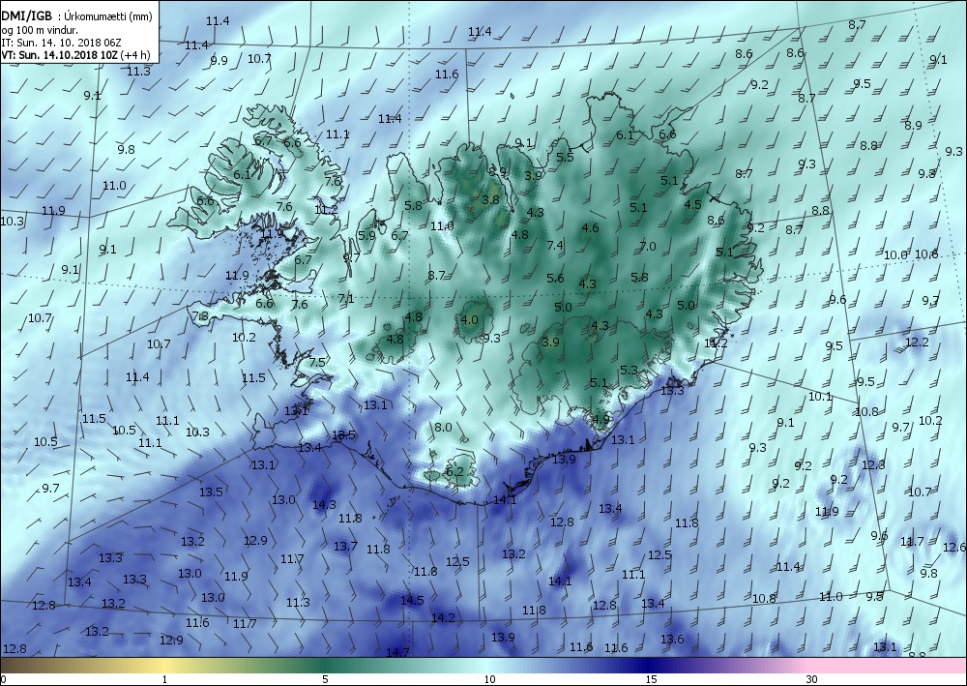Click the map value "10.1" off the east coast
The image size is (967, 686).
pyautogui.click(x=820, y=397)
